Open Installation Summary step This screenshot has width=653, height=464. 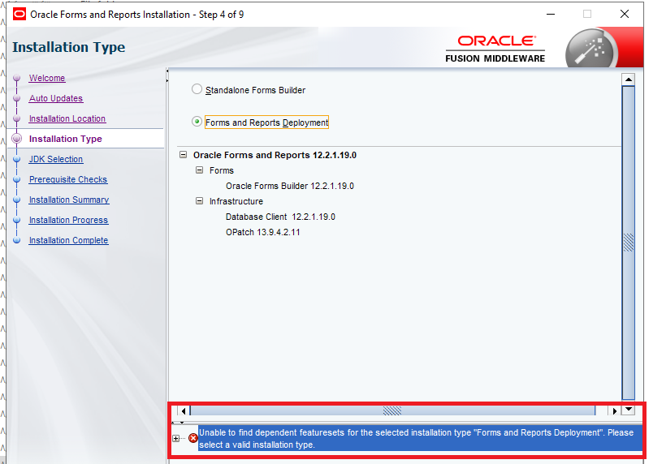pyautogui.click(x=69, y=200)
